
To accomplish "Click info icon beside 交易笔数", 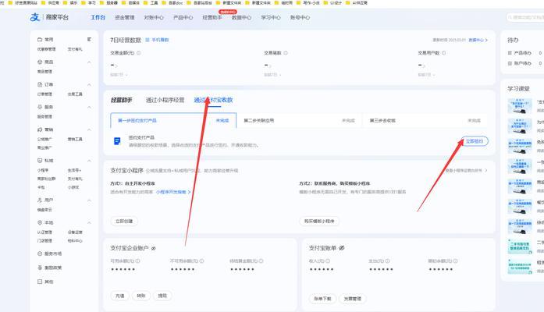I will 286,53.
